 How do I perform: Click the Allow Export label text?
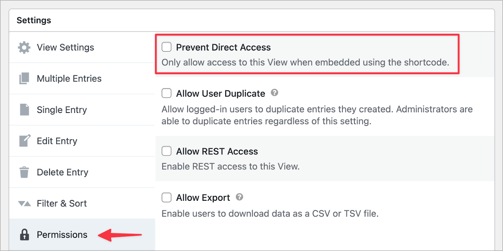coord(203,197)
